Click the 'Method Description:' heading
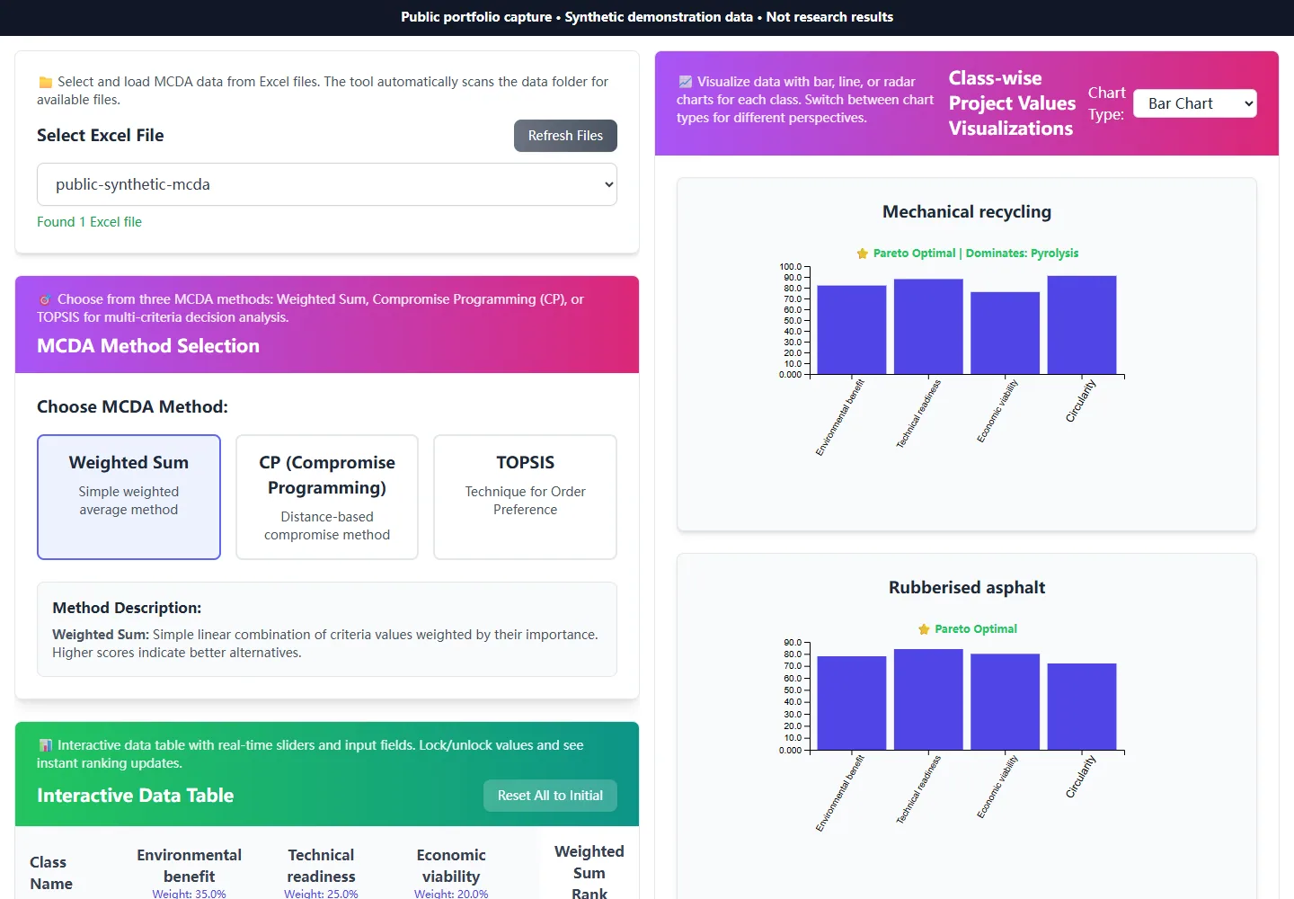1294x899 pixels. 127,608
